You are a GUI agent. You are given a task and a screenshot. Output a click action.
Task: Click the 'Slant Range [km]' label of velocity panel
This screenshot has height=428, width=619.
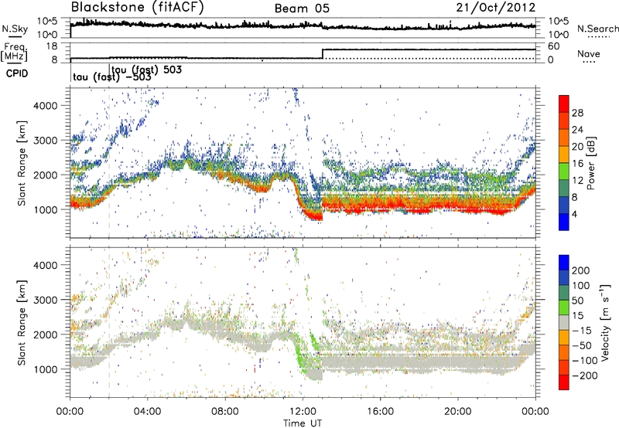coord(22,323)
